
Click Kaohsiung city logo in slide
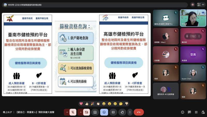coord(105,18)
